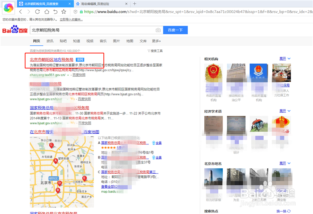This screenshot has width=313, height=214.
Task: Select the 音乐 search tab
Action: pos(103,41)
